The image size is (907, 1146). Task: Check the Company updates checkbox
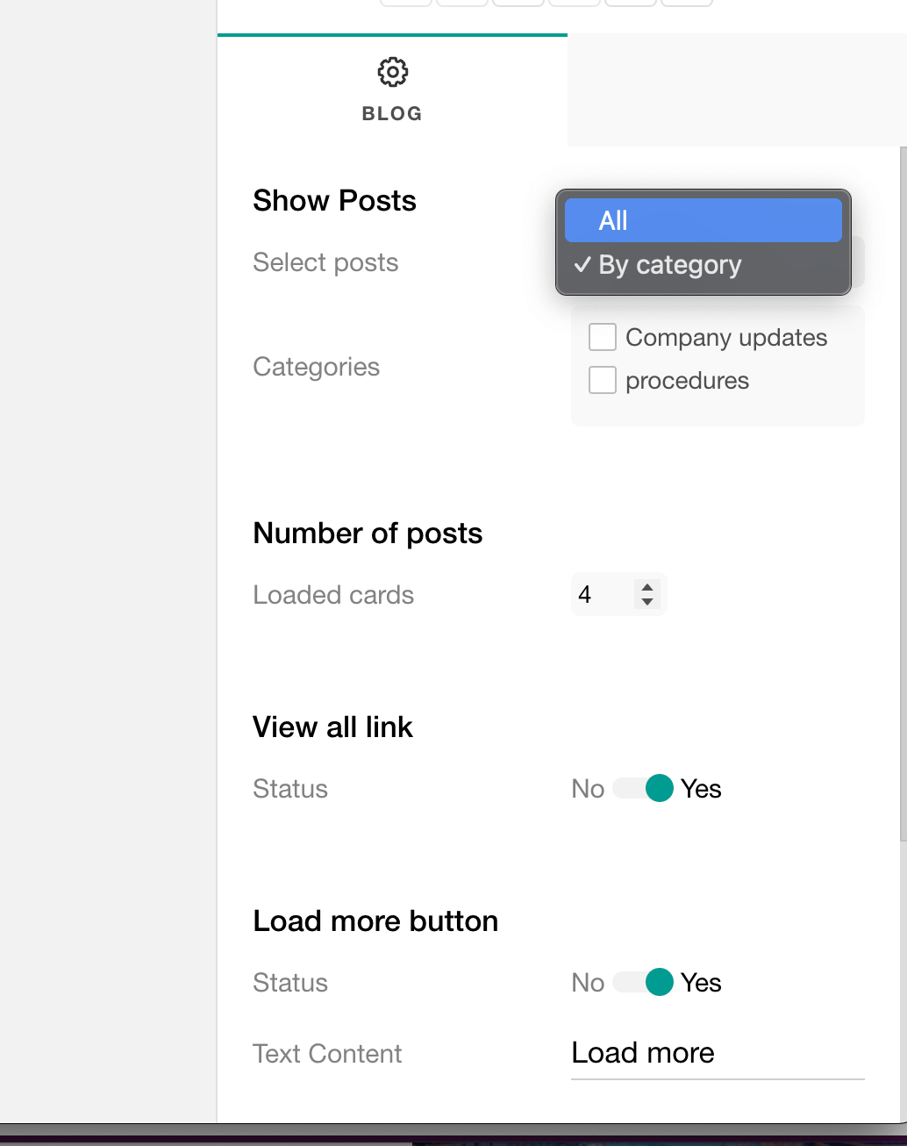point(603,337)
